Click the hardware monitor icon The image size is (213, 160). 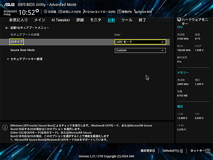pyautogui.click(x=179, y=20)
